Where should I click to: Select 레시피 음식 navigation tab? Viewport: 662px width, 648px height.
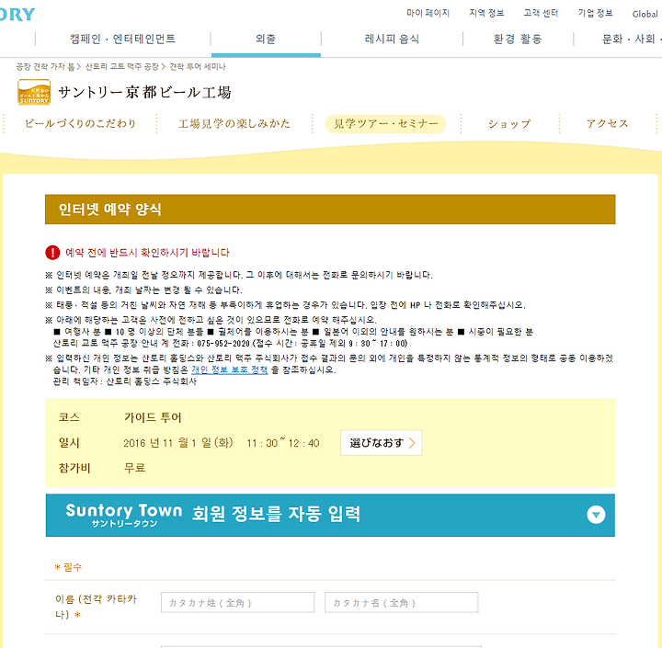point(392,39)
